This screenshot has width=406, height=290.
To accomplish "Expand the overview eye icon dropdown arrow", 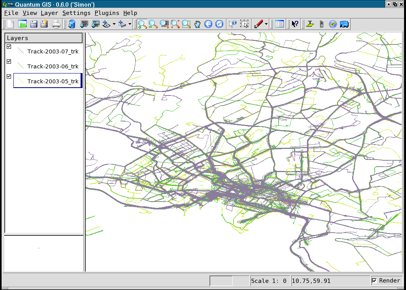I will pos(114,24).
